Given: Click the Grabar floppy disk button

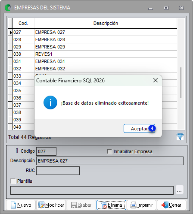Looking at the screenshot, I should (81, 205).
